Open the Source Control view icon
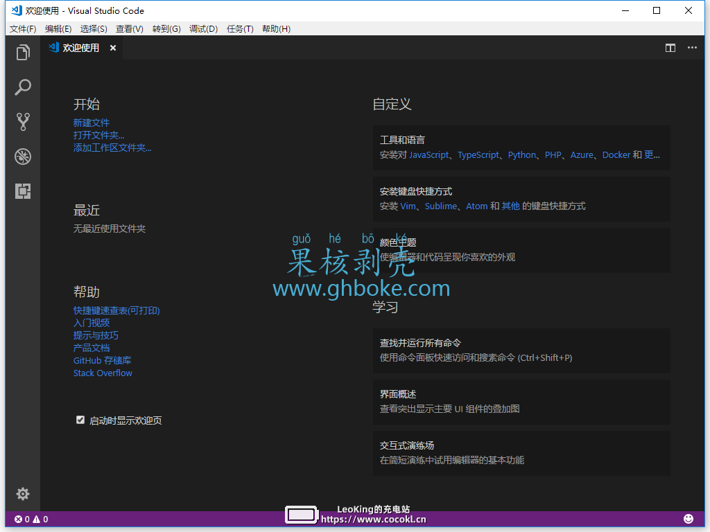 pyautogui.click(x=23, y=122)
